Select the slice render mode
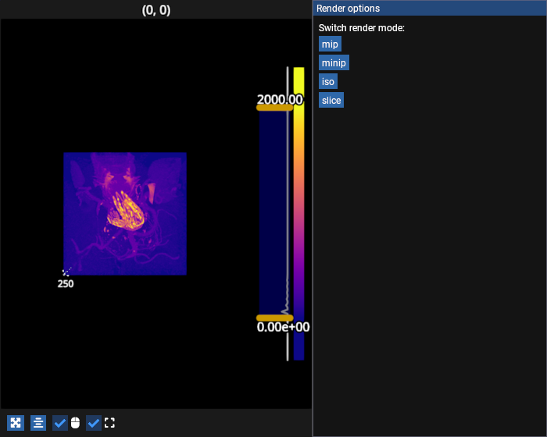The image size is (547, 437). click(331, 101)
